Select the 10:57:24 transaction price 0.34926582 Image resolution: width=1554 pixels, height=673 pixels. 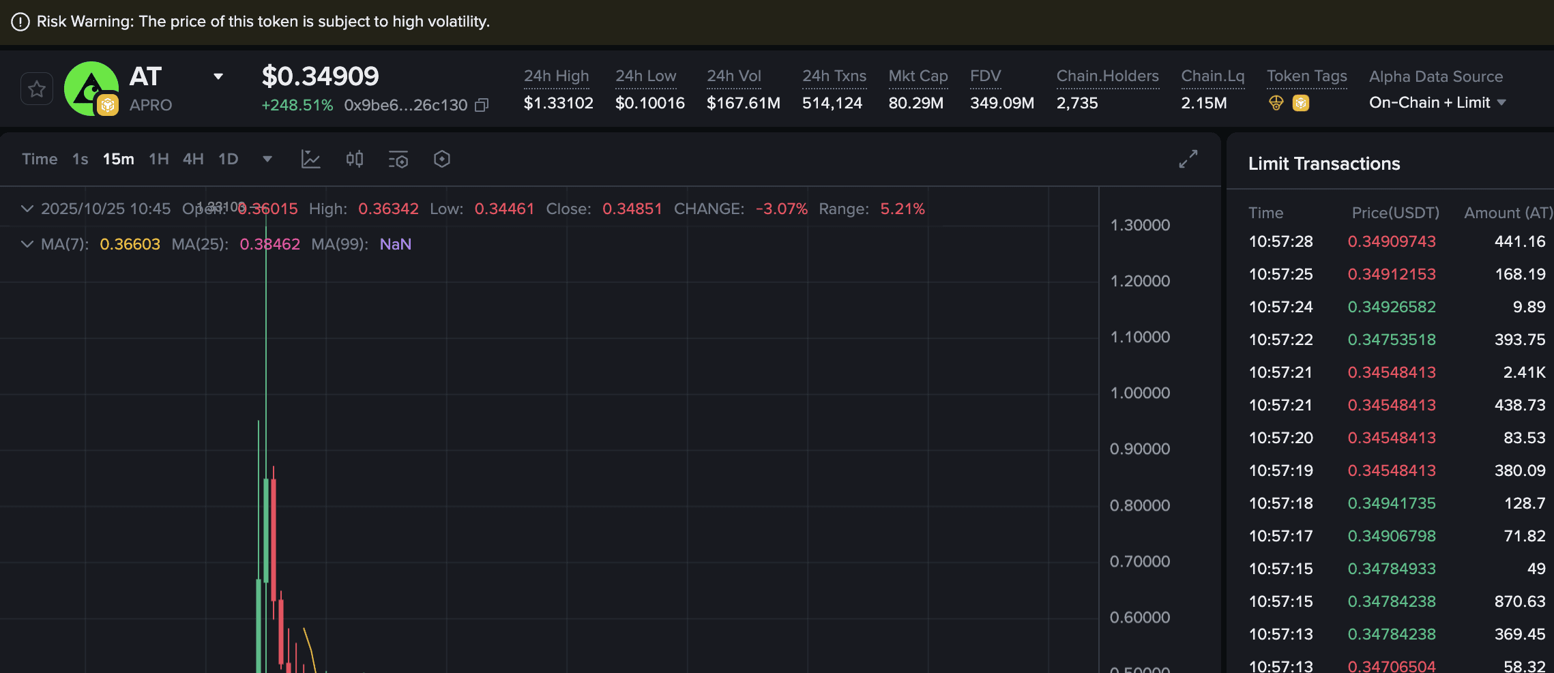[x=1392, y=307]
